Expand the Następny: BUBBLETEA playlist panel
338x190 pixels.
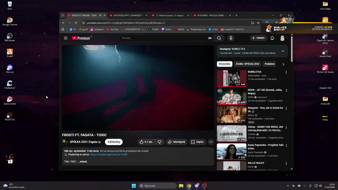tap(283, 51)
